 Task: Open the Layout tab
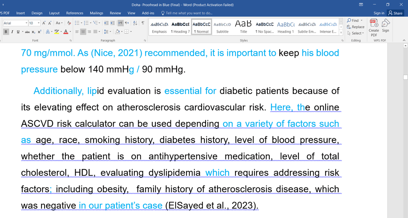(54, 13)
